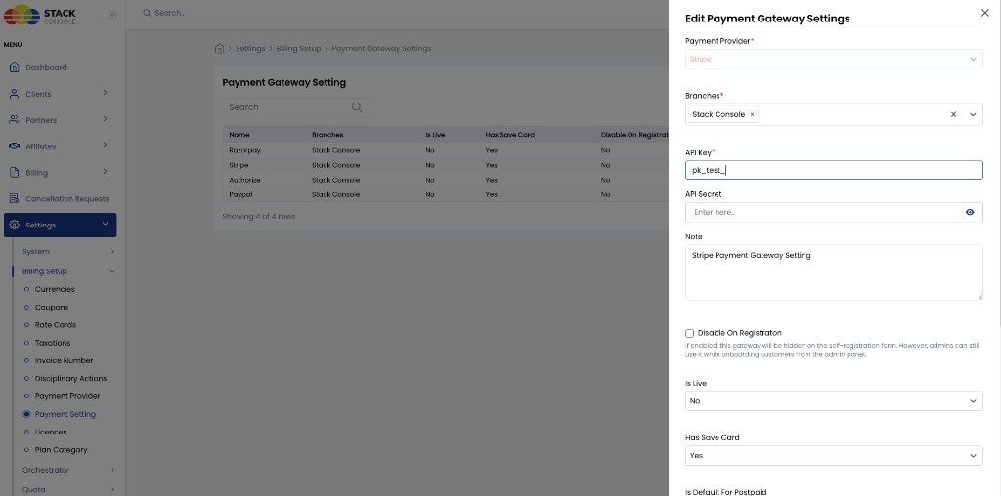Expand the Billing menu chevron
Screen dimensions: 1001x496
pos(105,172)
